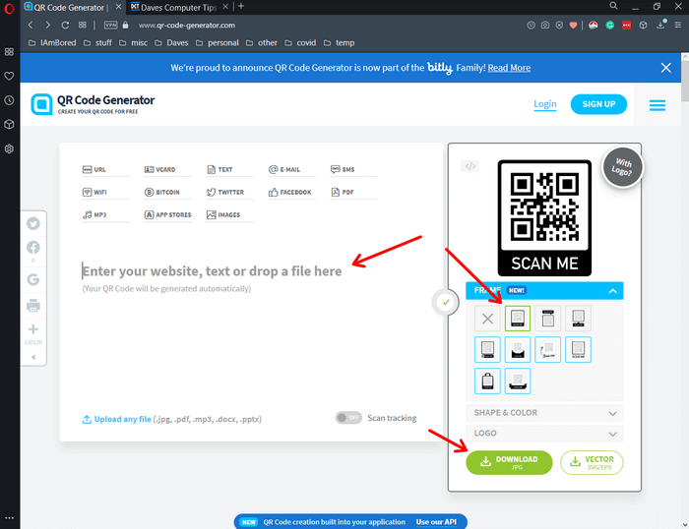The image size is (689, 529).
Task: Pick the TWITTER QR code type
Action: pyautogui.click(x=229, y=193)
